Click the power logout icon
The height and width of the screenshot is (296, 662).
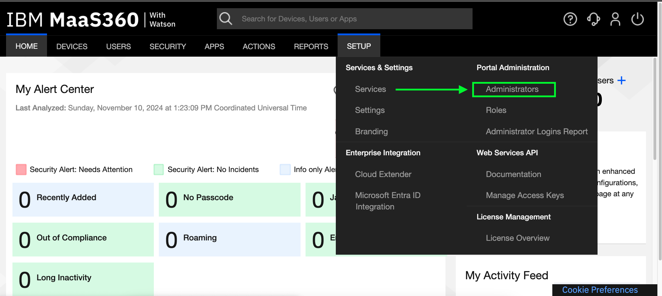(637, 19)
